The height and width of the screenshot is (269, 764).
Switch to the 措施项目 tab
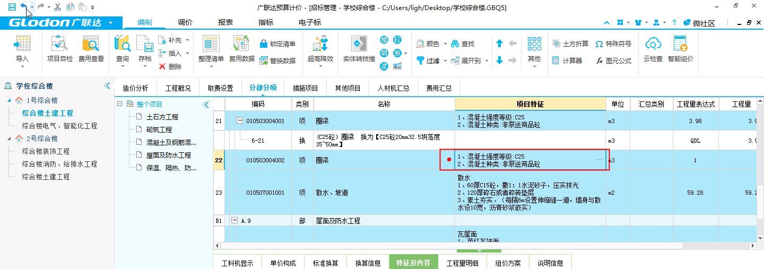(305, 88)
